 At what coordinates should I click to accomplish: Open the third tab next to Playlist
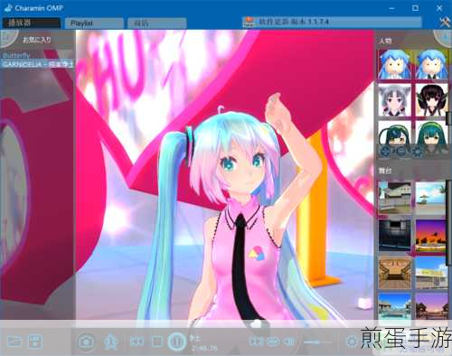(157, 23)
